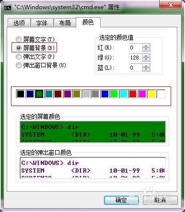Pick the purple color swatch
This screenshot has width=185, height=212.
(x=68, y=94)
